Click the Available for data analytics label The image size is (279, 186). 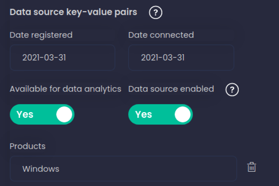tap(65, 89)
